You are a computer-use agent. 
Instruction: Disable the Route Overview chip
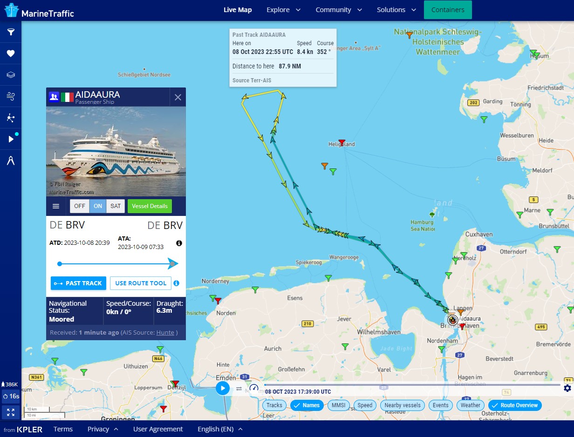pyautogui.click(x=515, y=405)
